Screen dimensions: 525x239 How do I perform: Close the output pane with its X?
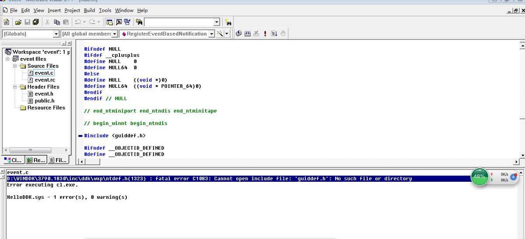tap(2, 171)
